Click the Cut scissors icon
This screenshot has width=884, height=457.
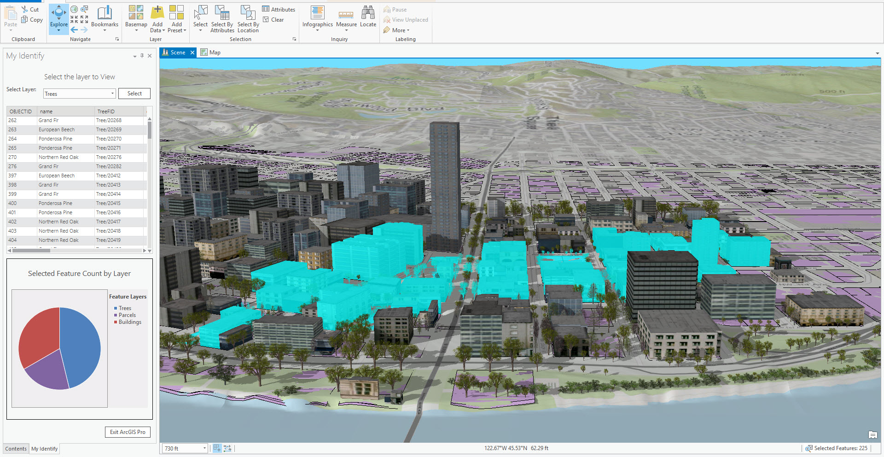click(x=25, y=9)
